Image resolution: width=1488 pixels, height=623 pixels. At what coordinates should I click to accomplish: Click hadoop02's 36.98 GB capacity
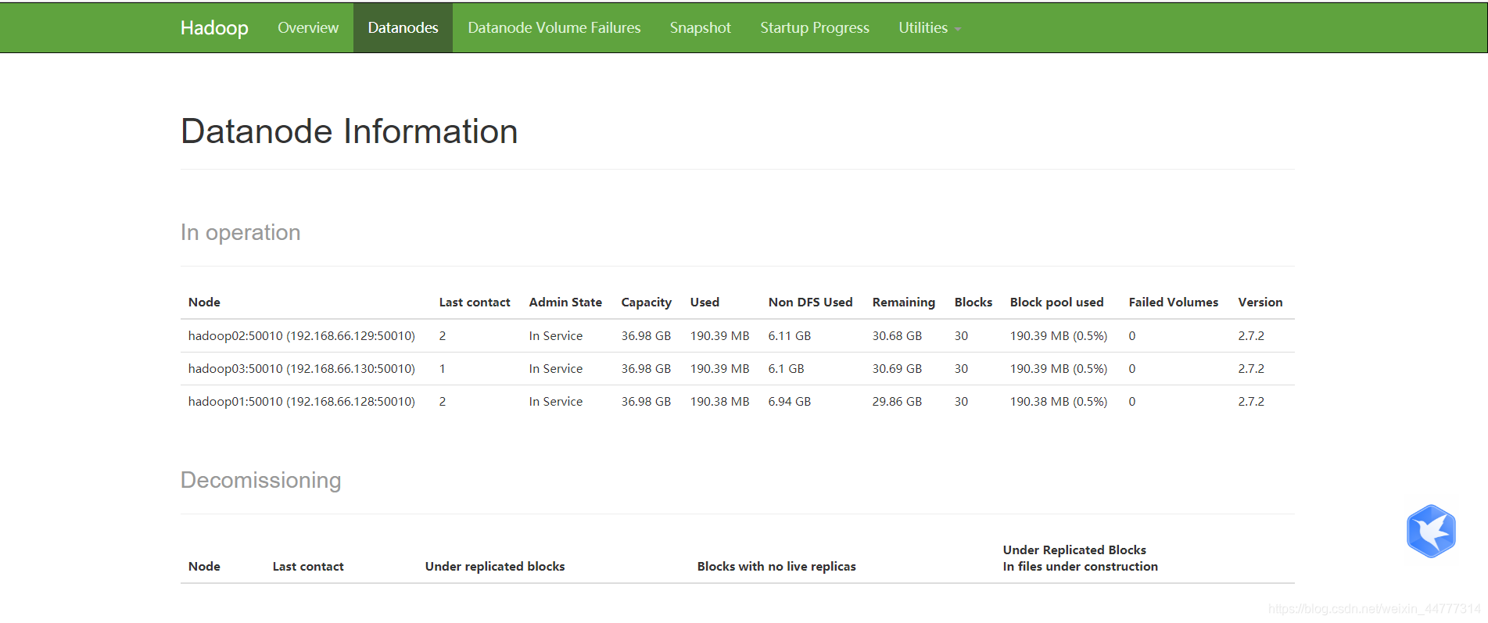pyautogui.click(x=647, y=335)
